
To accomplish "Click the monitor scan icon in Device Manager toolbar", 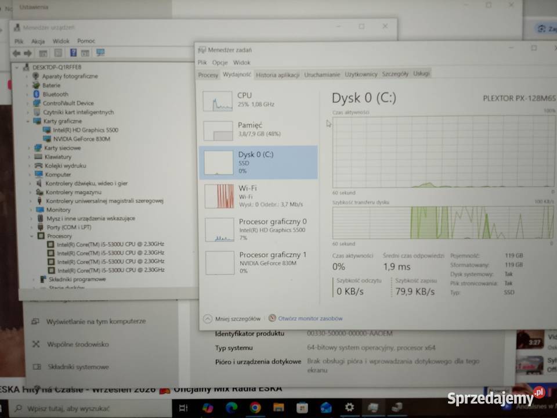I will [x=100, y=53].
